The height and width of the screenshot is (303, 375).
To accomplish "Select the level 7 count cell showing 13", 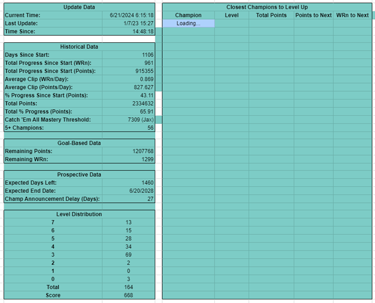I will coord(129,222).
